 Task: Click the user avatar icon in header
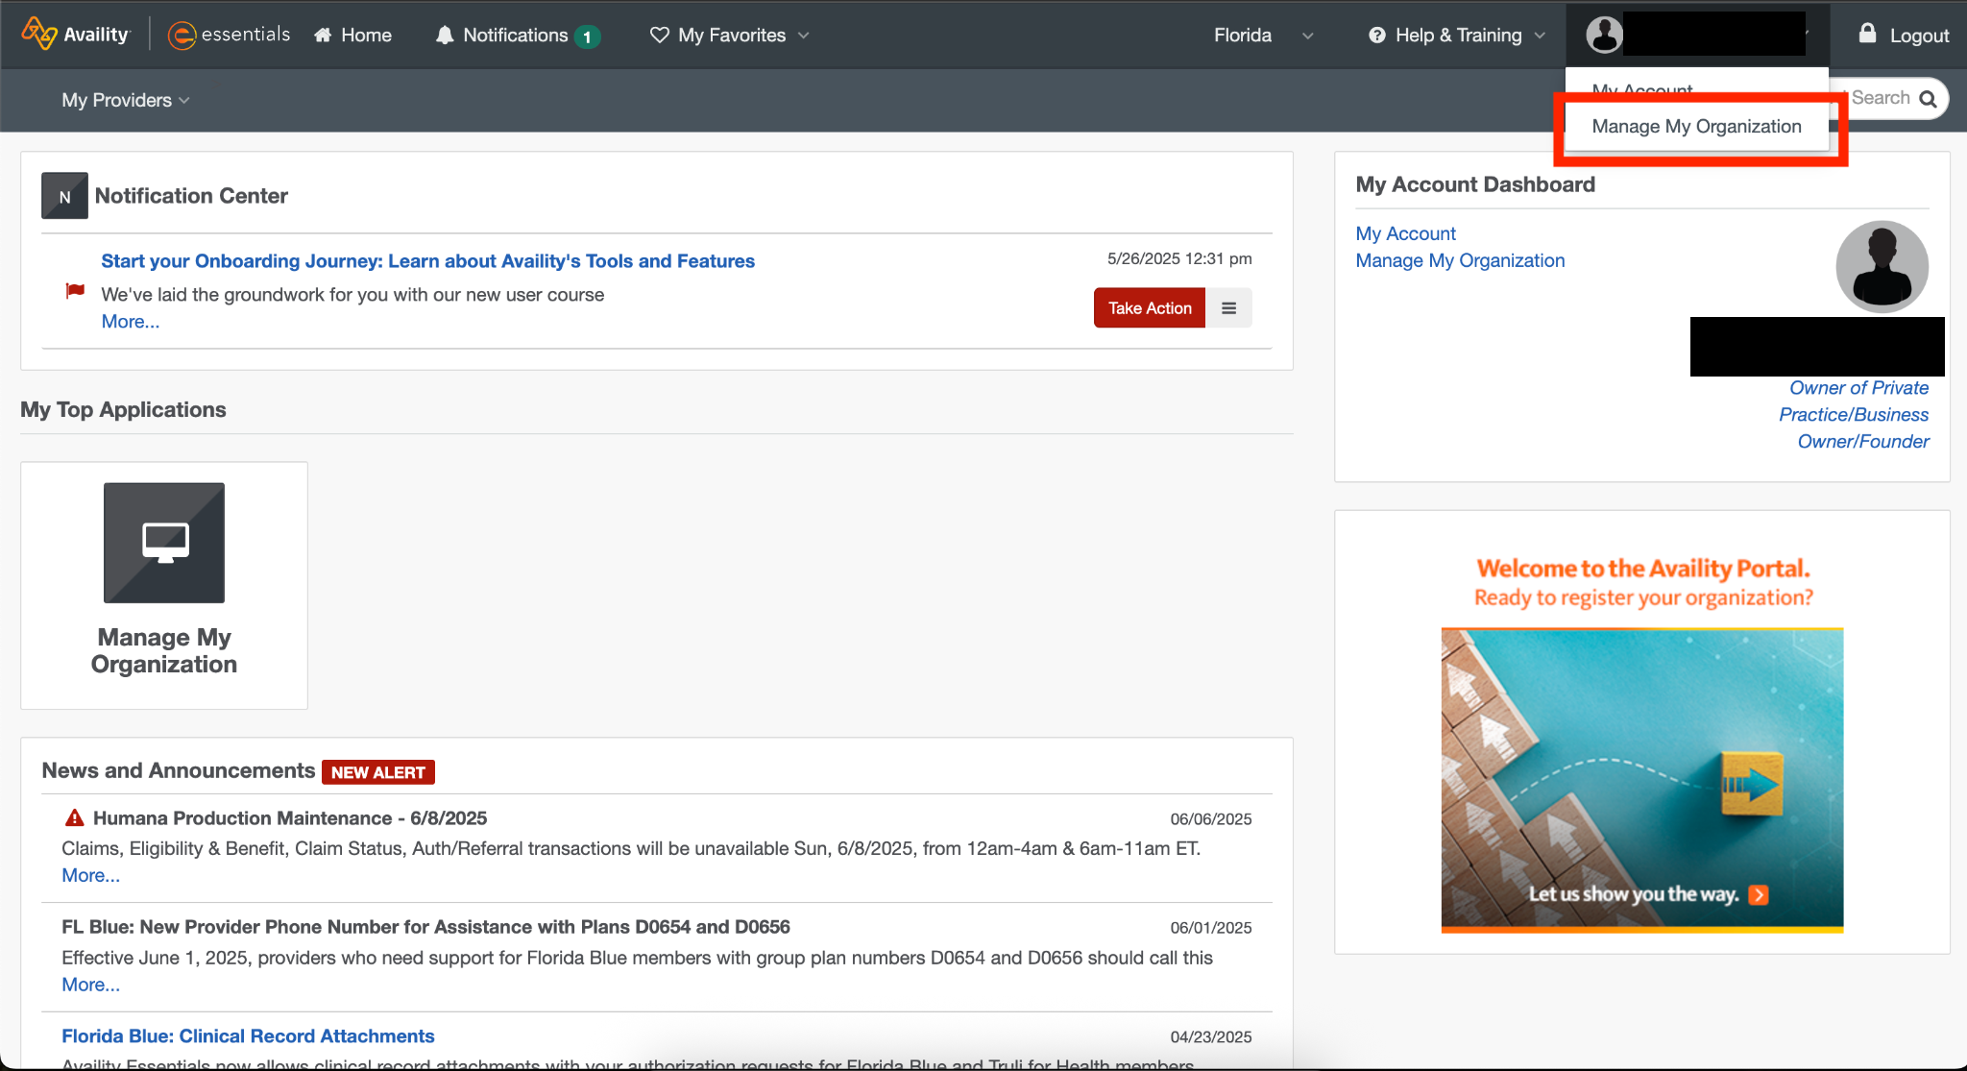(1604, 35)
